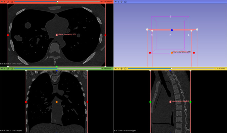Select left red ROI handle in coronal view

pos(26,102)
